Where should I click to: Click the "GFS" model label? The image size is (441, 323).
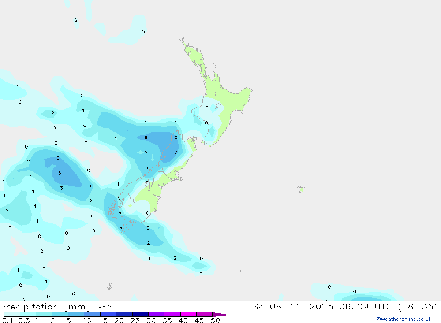tap(105, 306)
